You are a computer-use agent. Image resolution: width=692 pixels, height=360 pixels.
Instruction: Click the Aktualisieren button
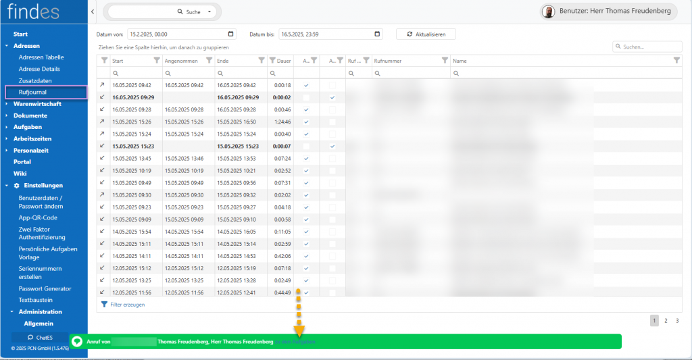tap(426, 34)
